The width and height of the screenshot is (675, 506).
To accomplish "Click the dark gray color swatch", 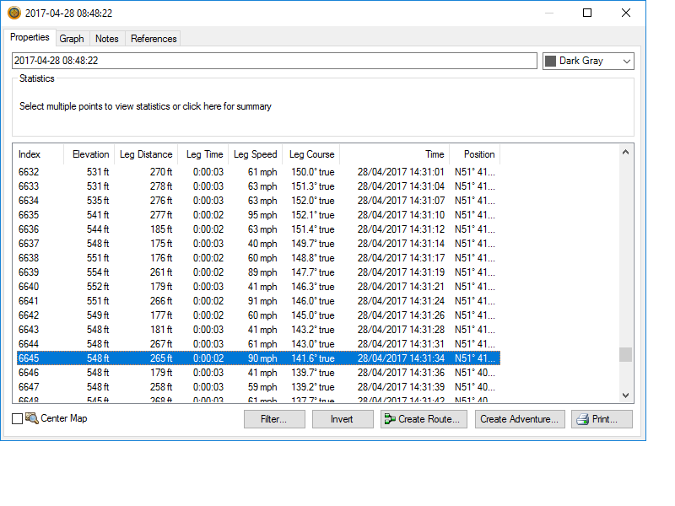I will click(551, 62).
